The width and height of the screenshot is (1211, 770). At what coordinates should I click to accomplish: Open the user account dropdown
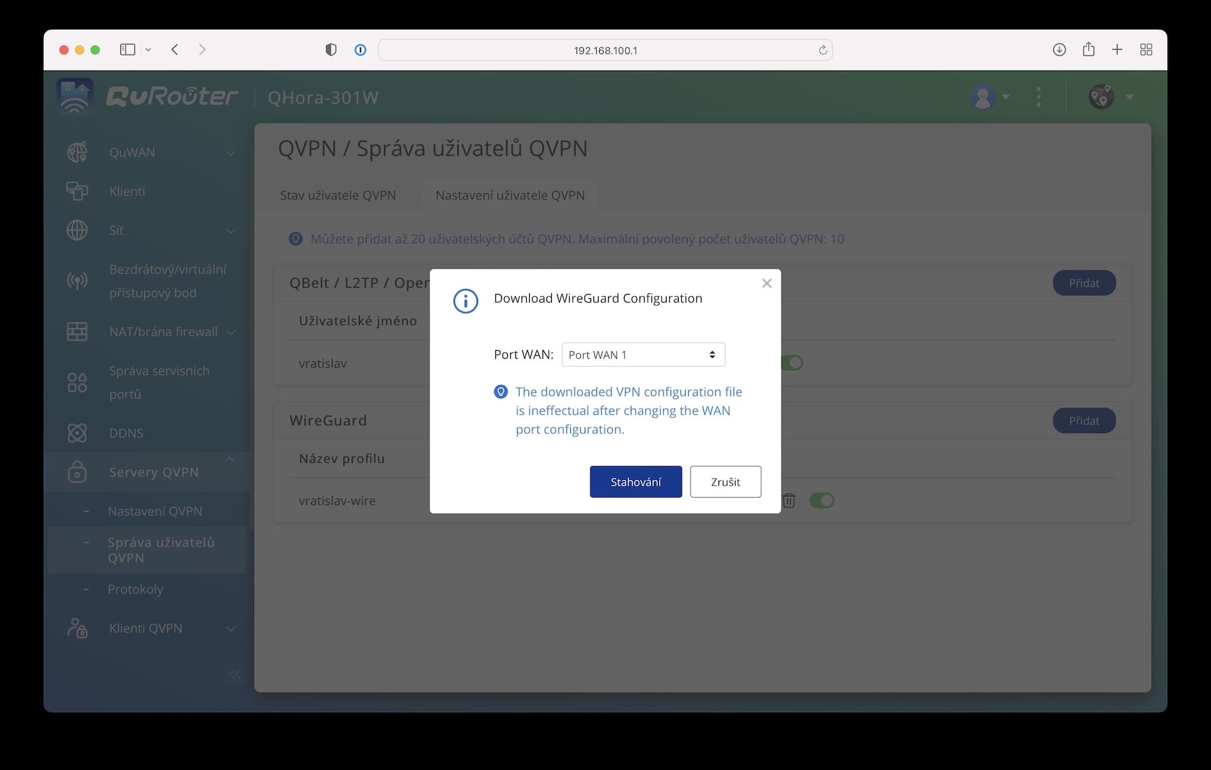click(989, 97)
